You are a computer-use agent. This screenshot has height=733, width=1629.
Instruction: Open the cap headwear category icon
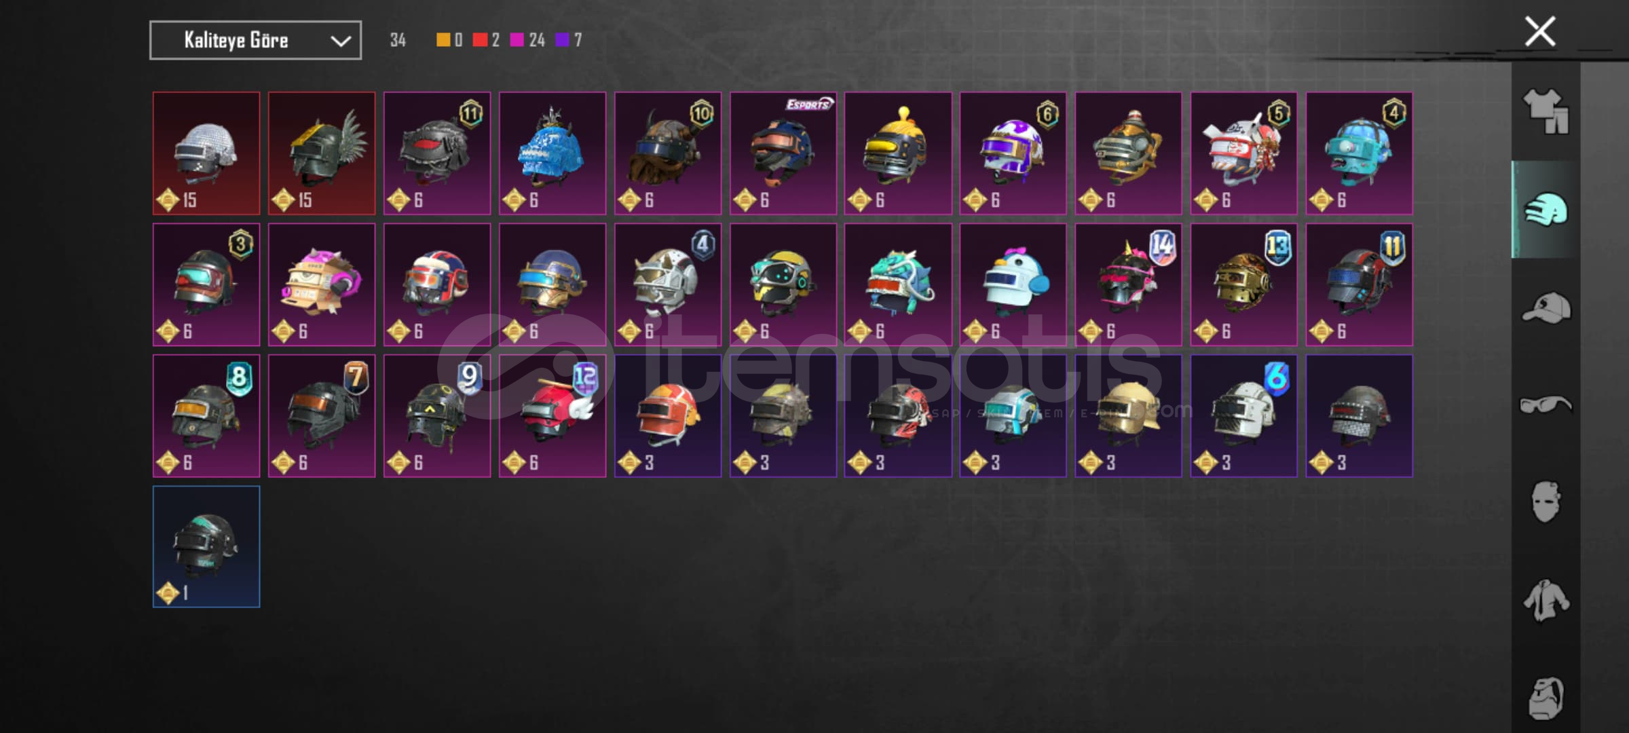pos(1546,307)
